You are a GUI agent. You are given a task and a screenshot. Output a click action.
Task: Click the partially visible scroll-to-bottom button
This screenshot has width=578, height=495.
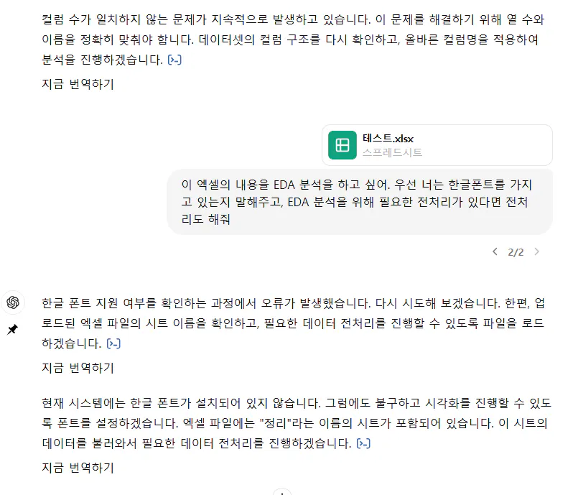(284, 492)
